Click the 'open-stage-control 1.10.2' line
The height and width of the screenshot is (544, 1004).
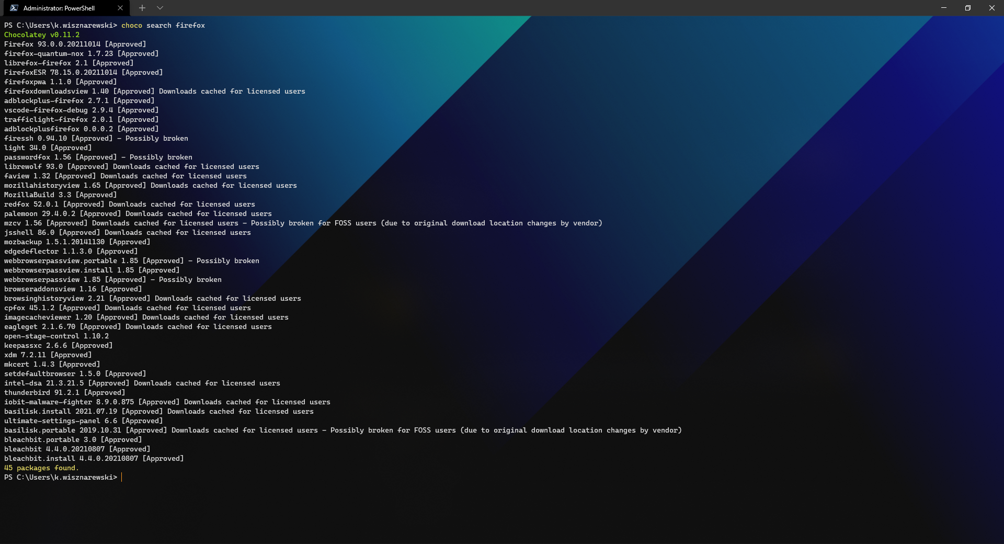tap(56, 336)
